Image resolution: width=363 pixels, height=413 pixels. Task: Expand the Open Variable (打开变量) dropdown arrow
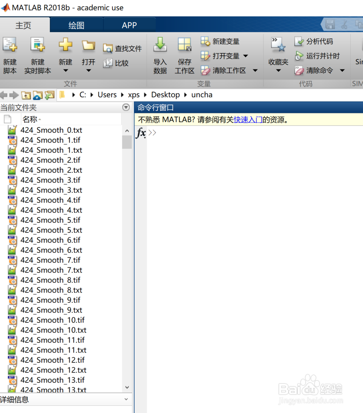point(245,56)
